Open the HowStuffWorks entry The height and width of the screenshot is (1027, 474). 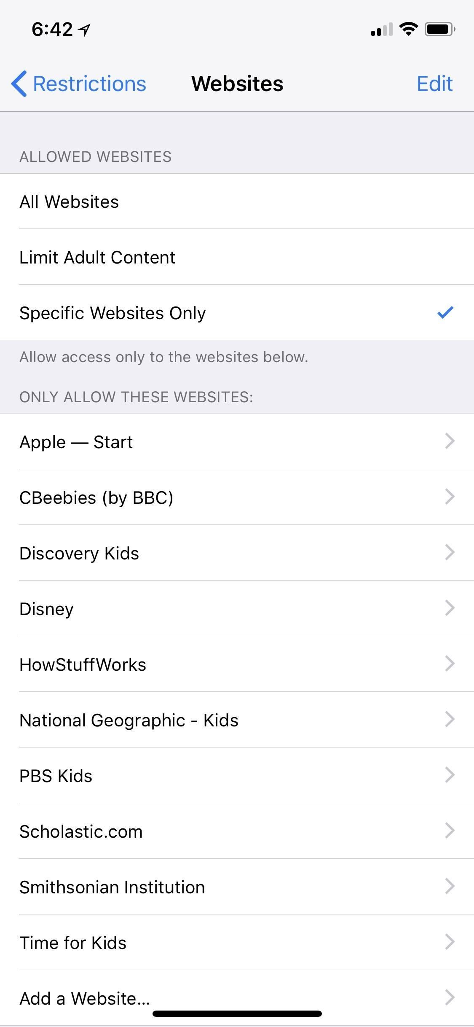point(83,664)
